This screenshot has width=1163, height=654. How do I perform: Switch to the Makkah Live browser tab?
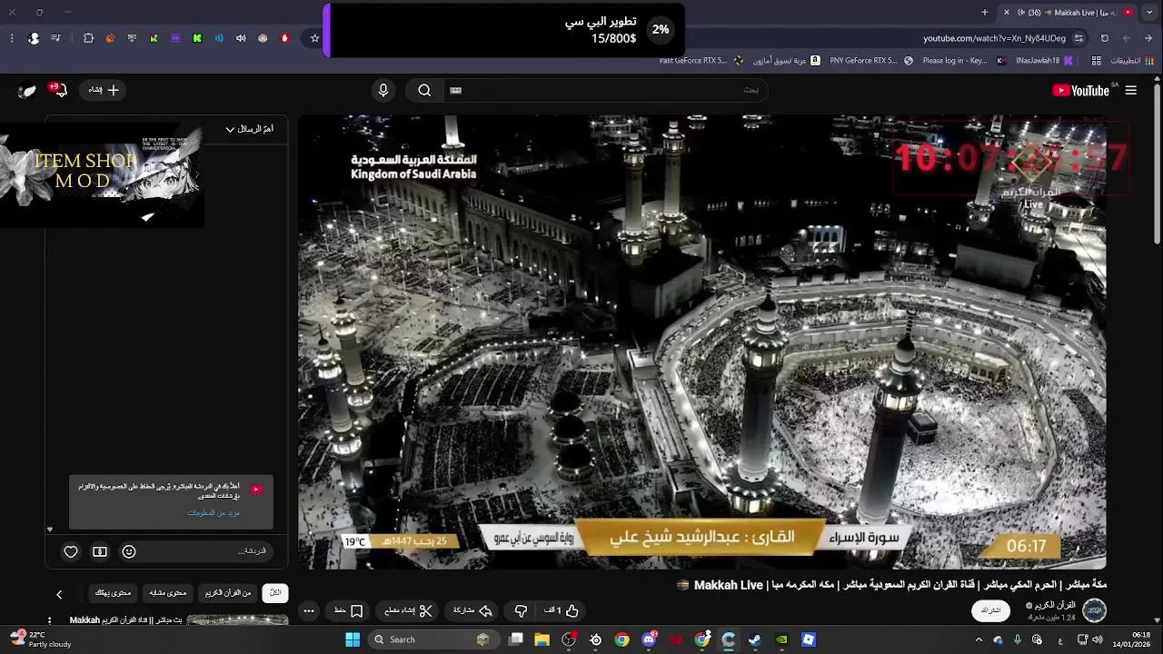tap(1068, 12)
